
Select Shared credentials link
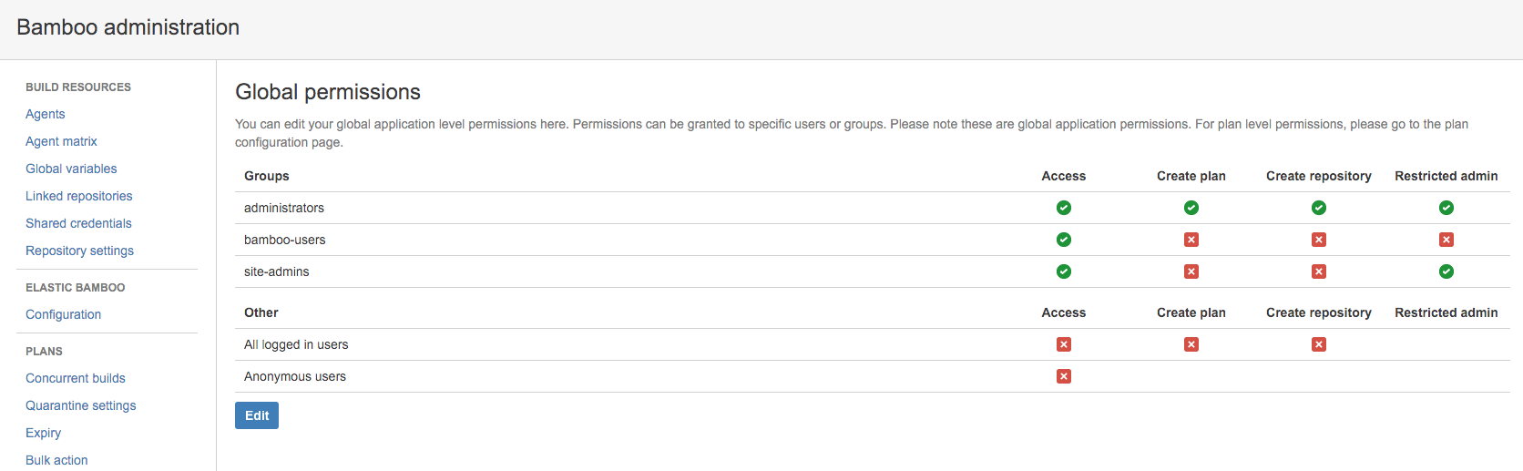78,223
